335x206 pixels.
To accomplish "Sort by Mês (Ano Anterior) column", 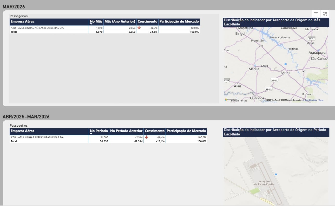I will click(x=120, y=22).
